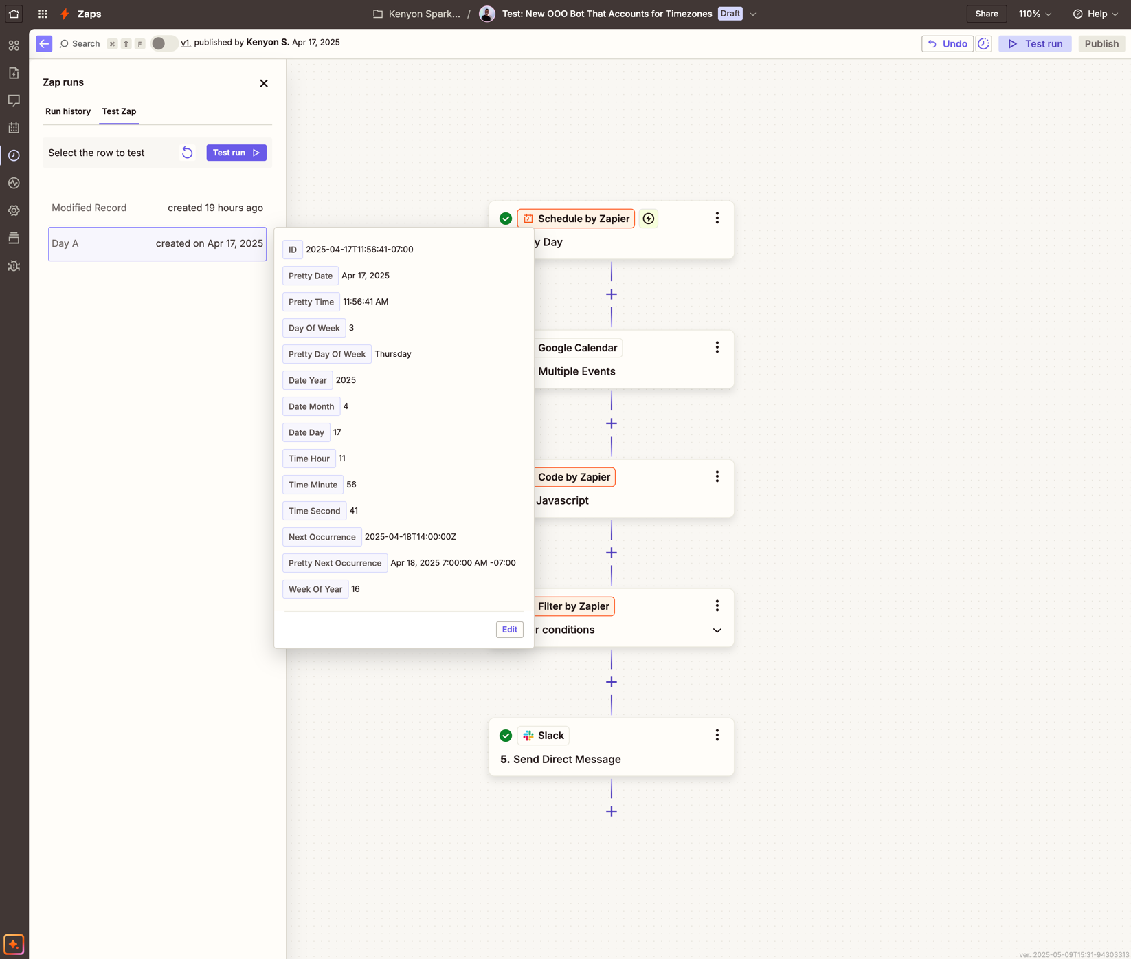Screen dimensions: 1131x959
Task: Open the Help dropdown menu
Action: (1096, 14)
